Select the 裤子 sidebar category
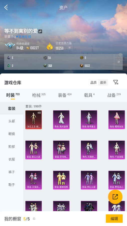Screen dimensions: 127x226 12,172
